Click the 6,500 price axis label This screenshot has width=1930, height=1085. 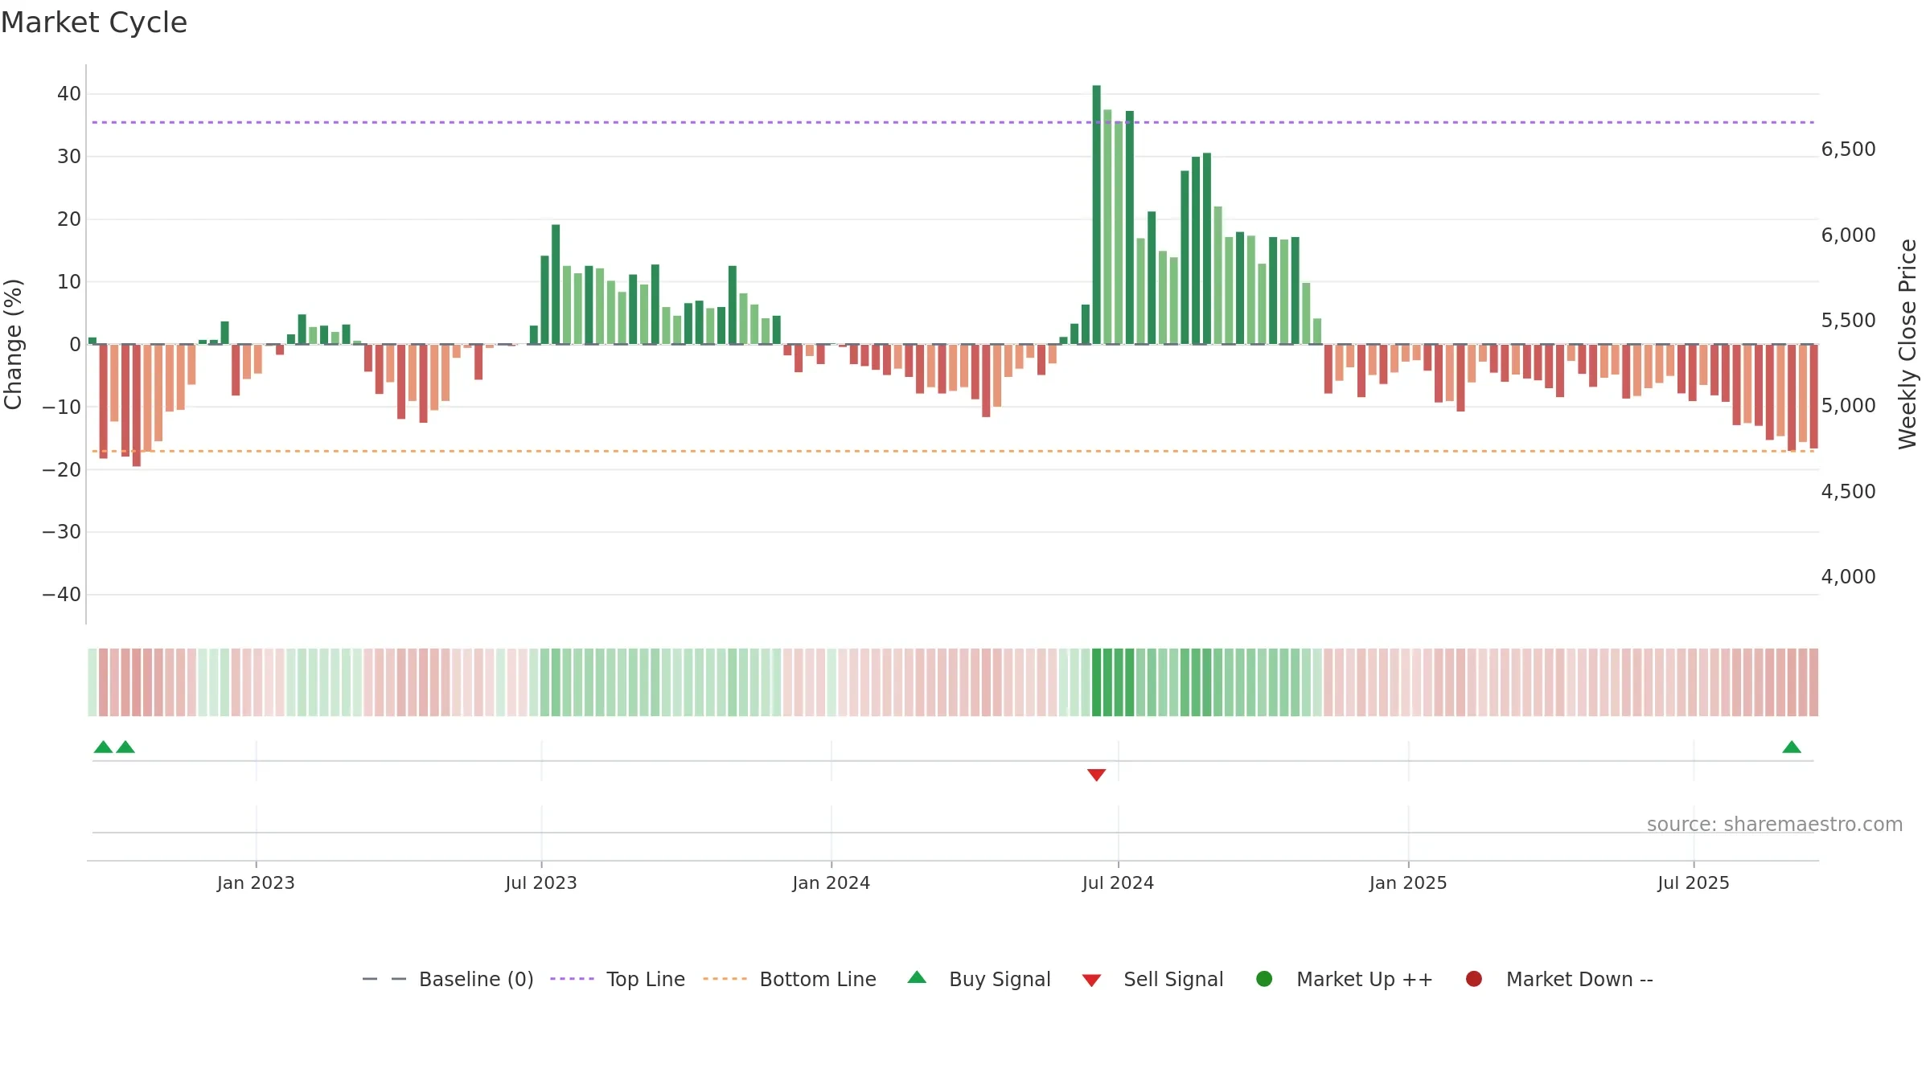1848,149
